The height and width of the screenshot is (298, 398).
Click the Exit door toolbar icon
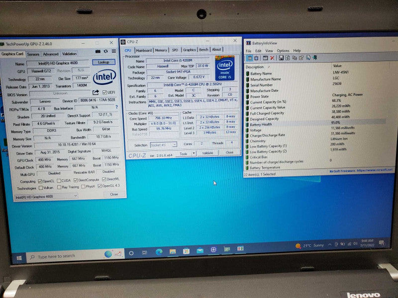[315, 58]
